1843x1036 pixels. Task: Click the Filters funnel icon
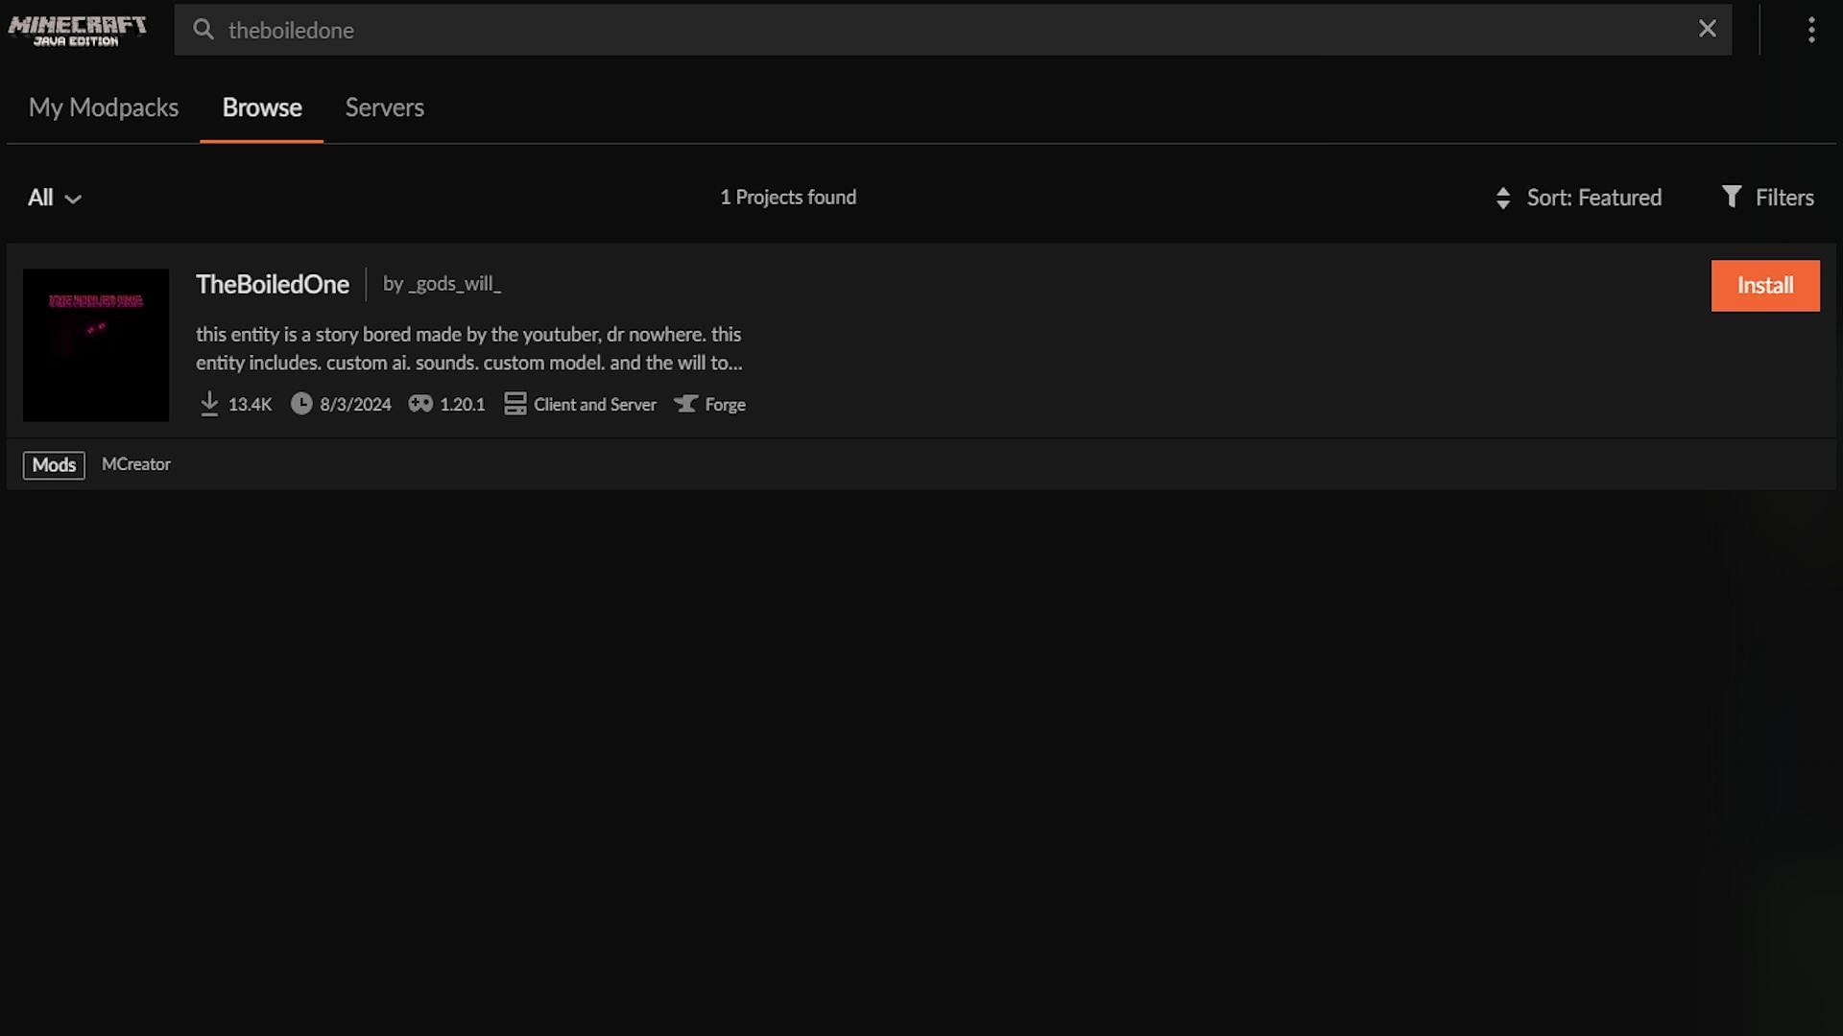tap(1731, 197)
